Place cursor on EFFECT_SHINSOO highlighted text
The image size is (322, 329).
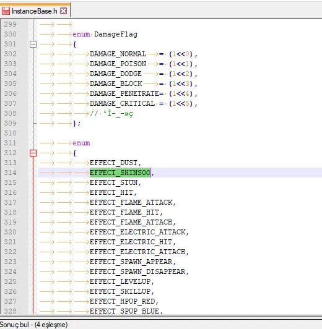coord(120,173)
